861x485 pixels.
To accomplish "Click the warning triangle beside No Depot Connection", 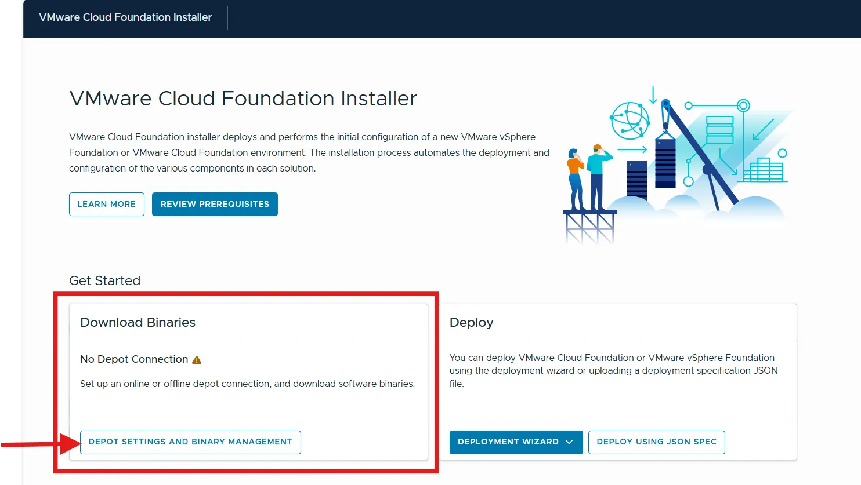I will pos(197,360).
